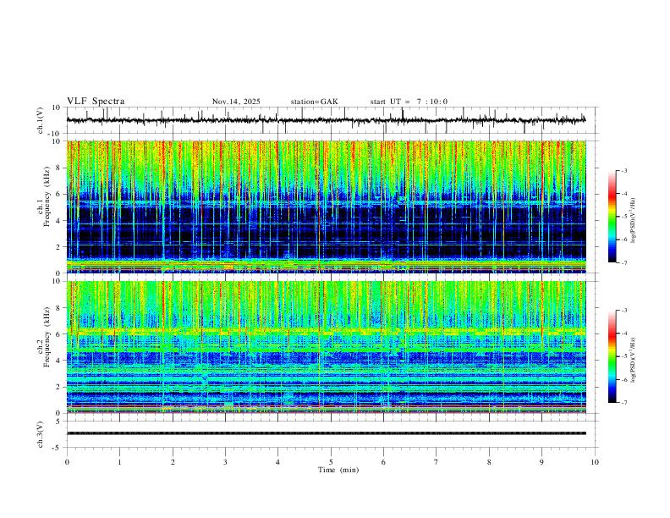Click the "8" tick on the Time axis
Image resolution: width=670 pixels, height=518 pixels.
pos(489,462)
